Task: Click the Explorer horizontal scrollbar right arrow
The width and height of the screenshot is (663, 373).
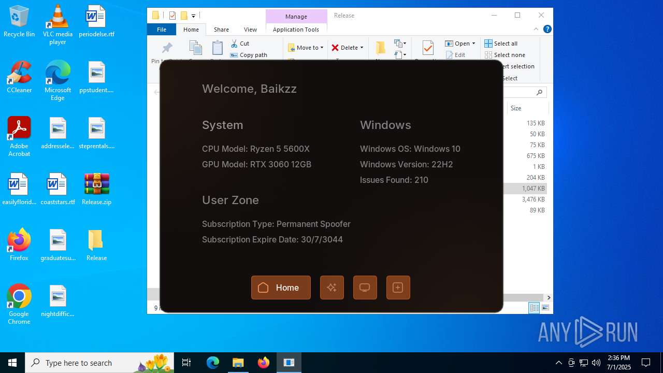Action: 549,297
